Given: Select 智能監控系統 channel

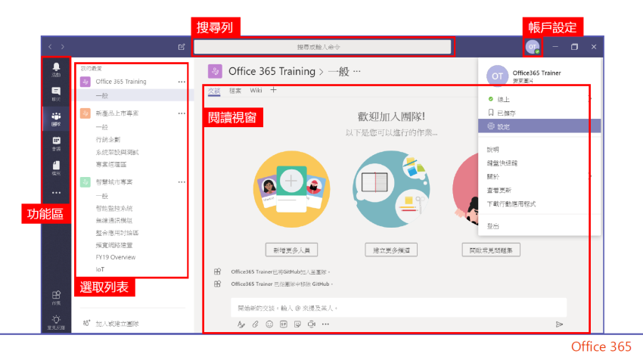Looking at the screenshot, I should (114, 208).
